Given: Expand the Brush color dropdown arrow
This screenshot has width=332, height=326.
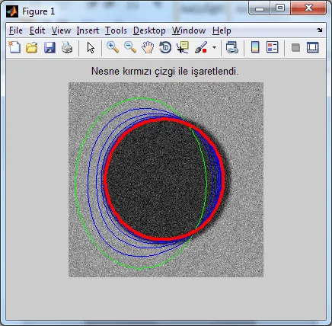Looking at the screenshot, I should [214, 47].
